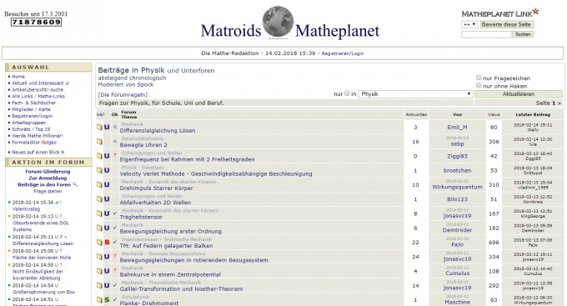
Task: Click the Suchen button
Action: [x=523, y=34]
